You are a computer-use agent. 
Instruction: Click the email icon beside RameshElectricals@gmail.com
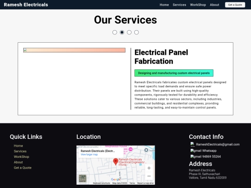(192, 144)
